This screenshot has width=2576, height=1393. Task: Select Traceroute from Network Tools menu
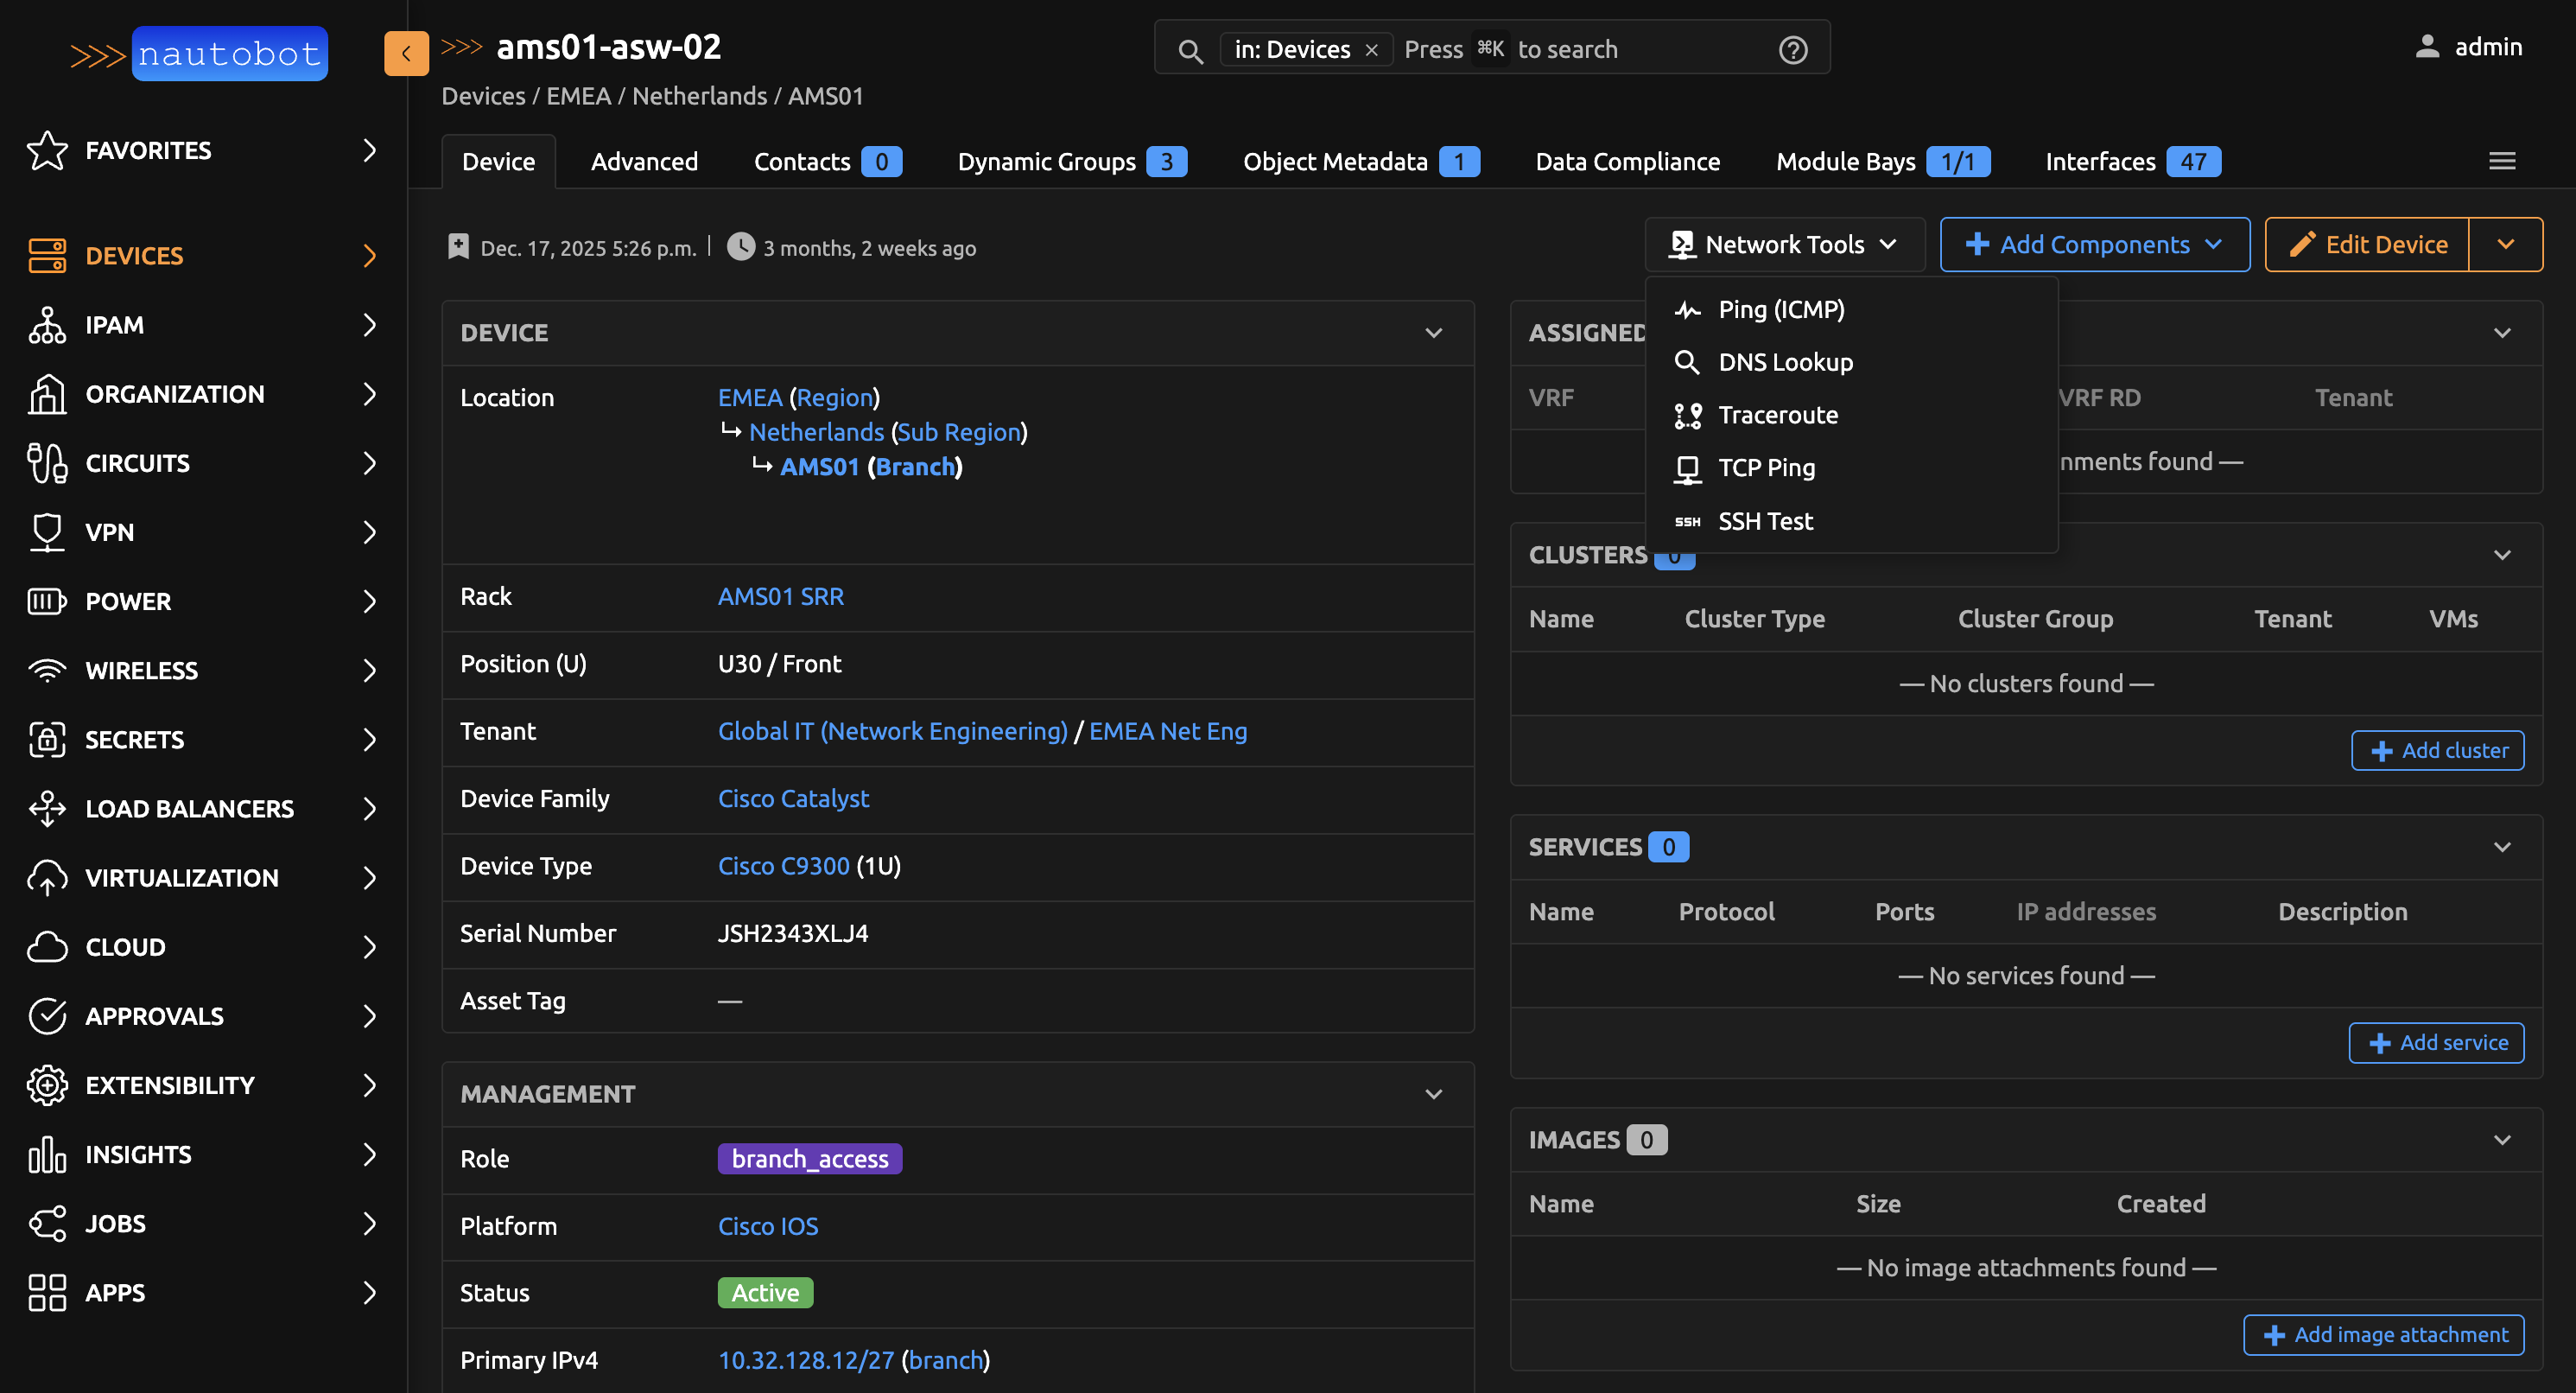(x=1777, y=414)
